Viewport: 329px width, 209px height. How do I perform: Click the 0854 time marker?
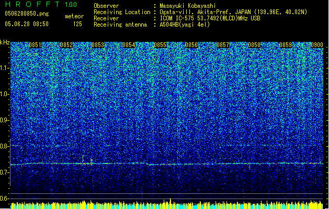(x=129, y=45)
